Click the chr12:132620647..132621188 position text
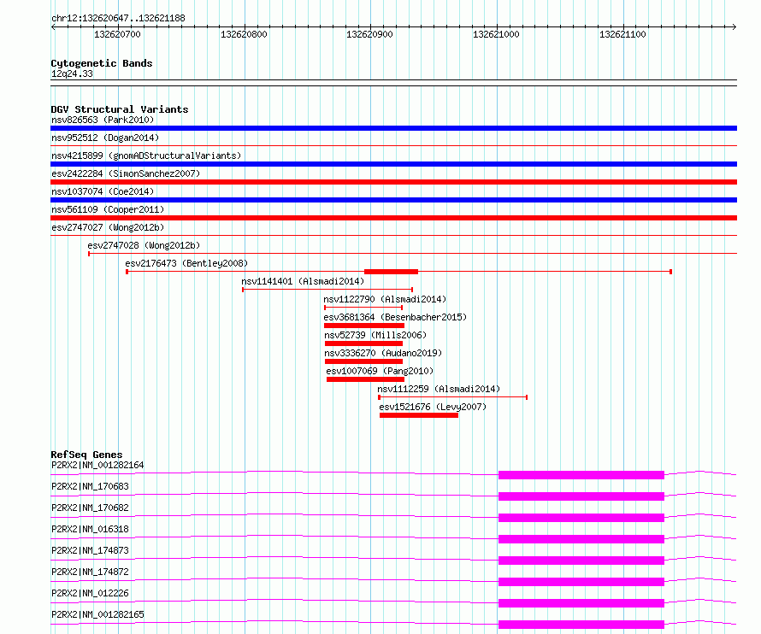This screenshot has height=634, width=761. 118,18
